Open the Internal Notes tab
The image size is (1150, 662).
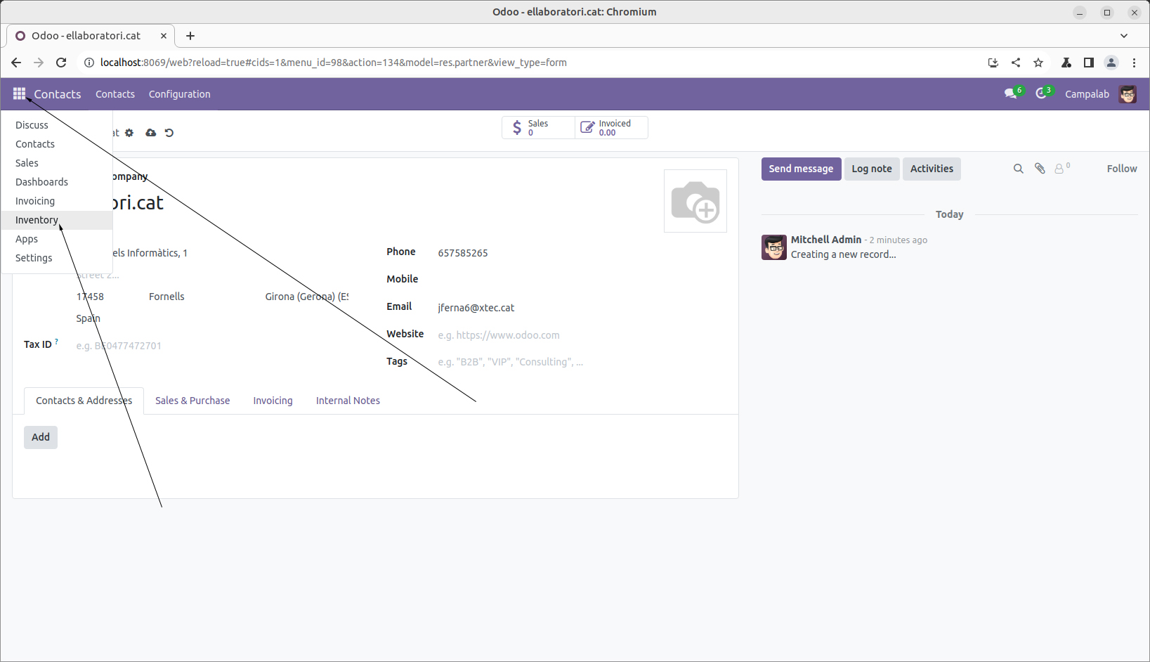[x=348, y=401]
